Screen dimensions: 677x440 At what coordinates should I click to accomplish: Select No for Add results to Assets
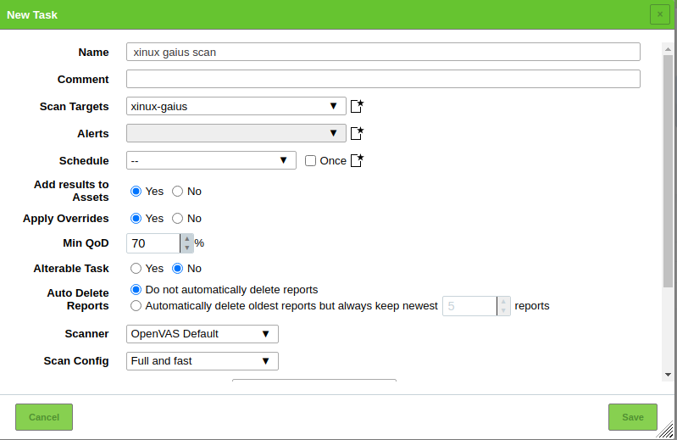(178, 191)
